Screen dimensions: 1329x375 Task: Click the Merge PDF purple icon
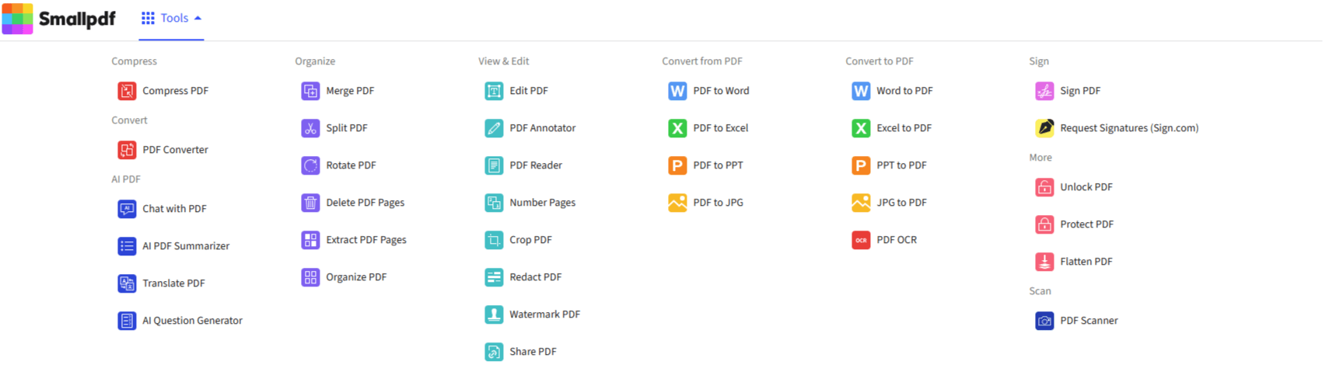[310, 91]
